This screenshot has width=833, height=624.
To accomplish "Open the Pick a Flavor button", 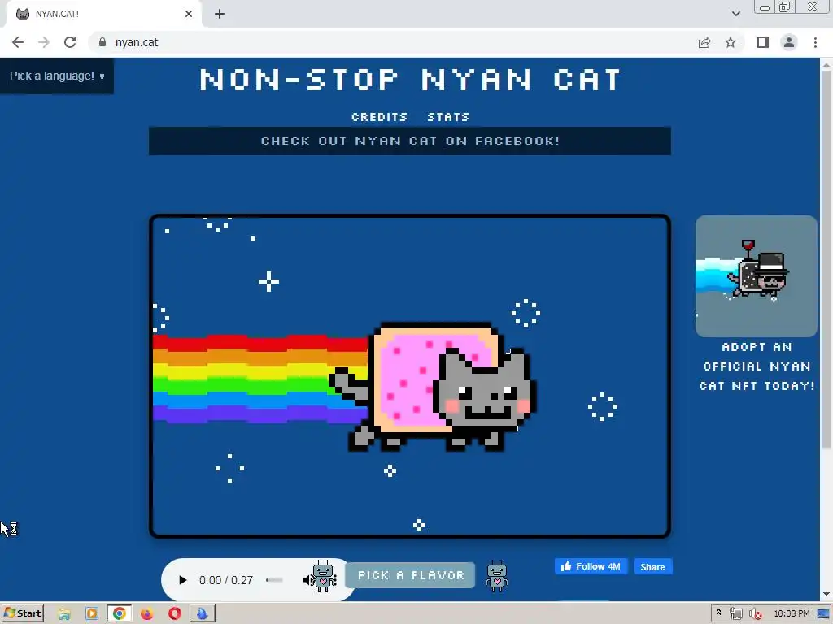I will [x=411, y=575].
